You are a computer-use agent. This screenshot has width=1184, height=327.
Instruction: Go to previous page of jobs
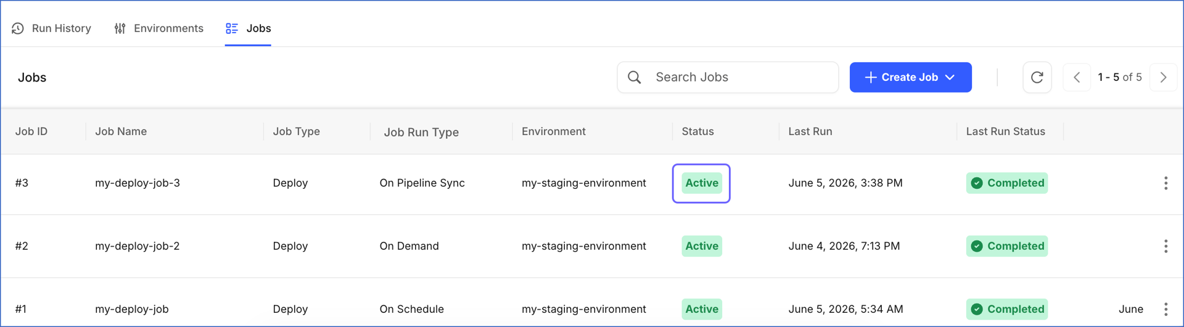tap(1077, 77)
